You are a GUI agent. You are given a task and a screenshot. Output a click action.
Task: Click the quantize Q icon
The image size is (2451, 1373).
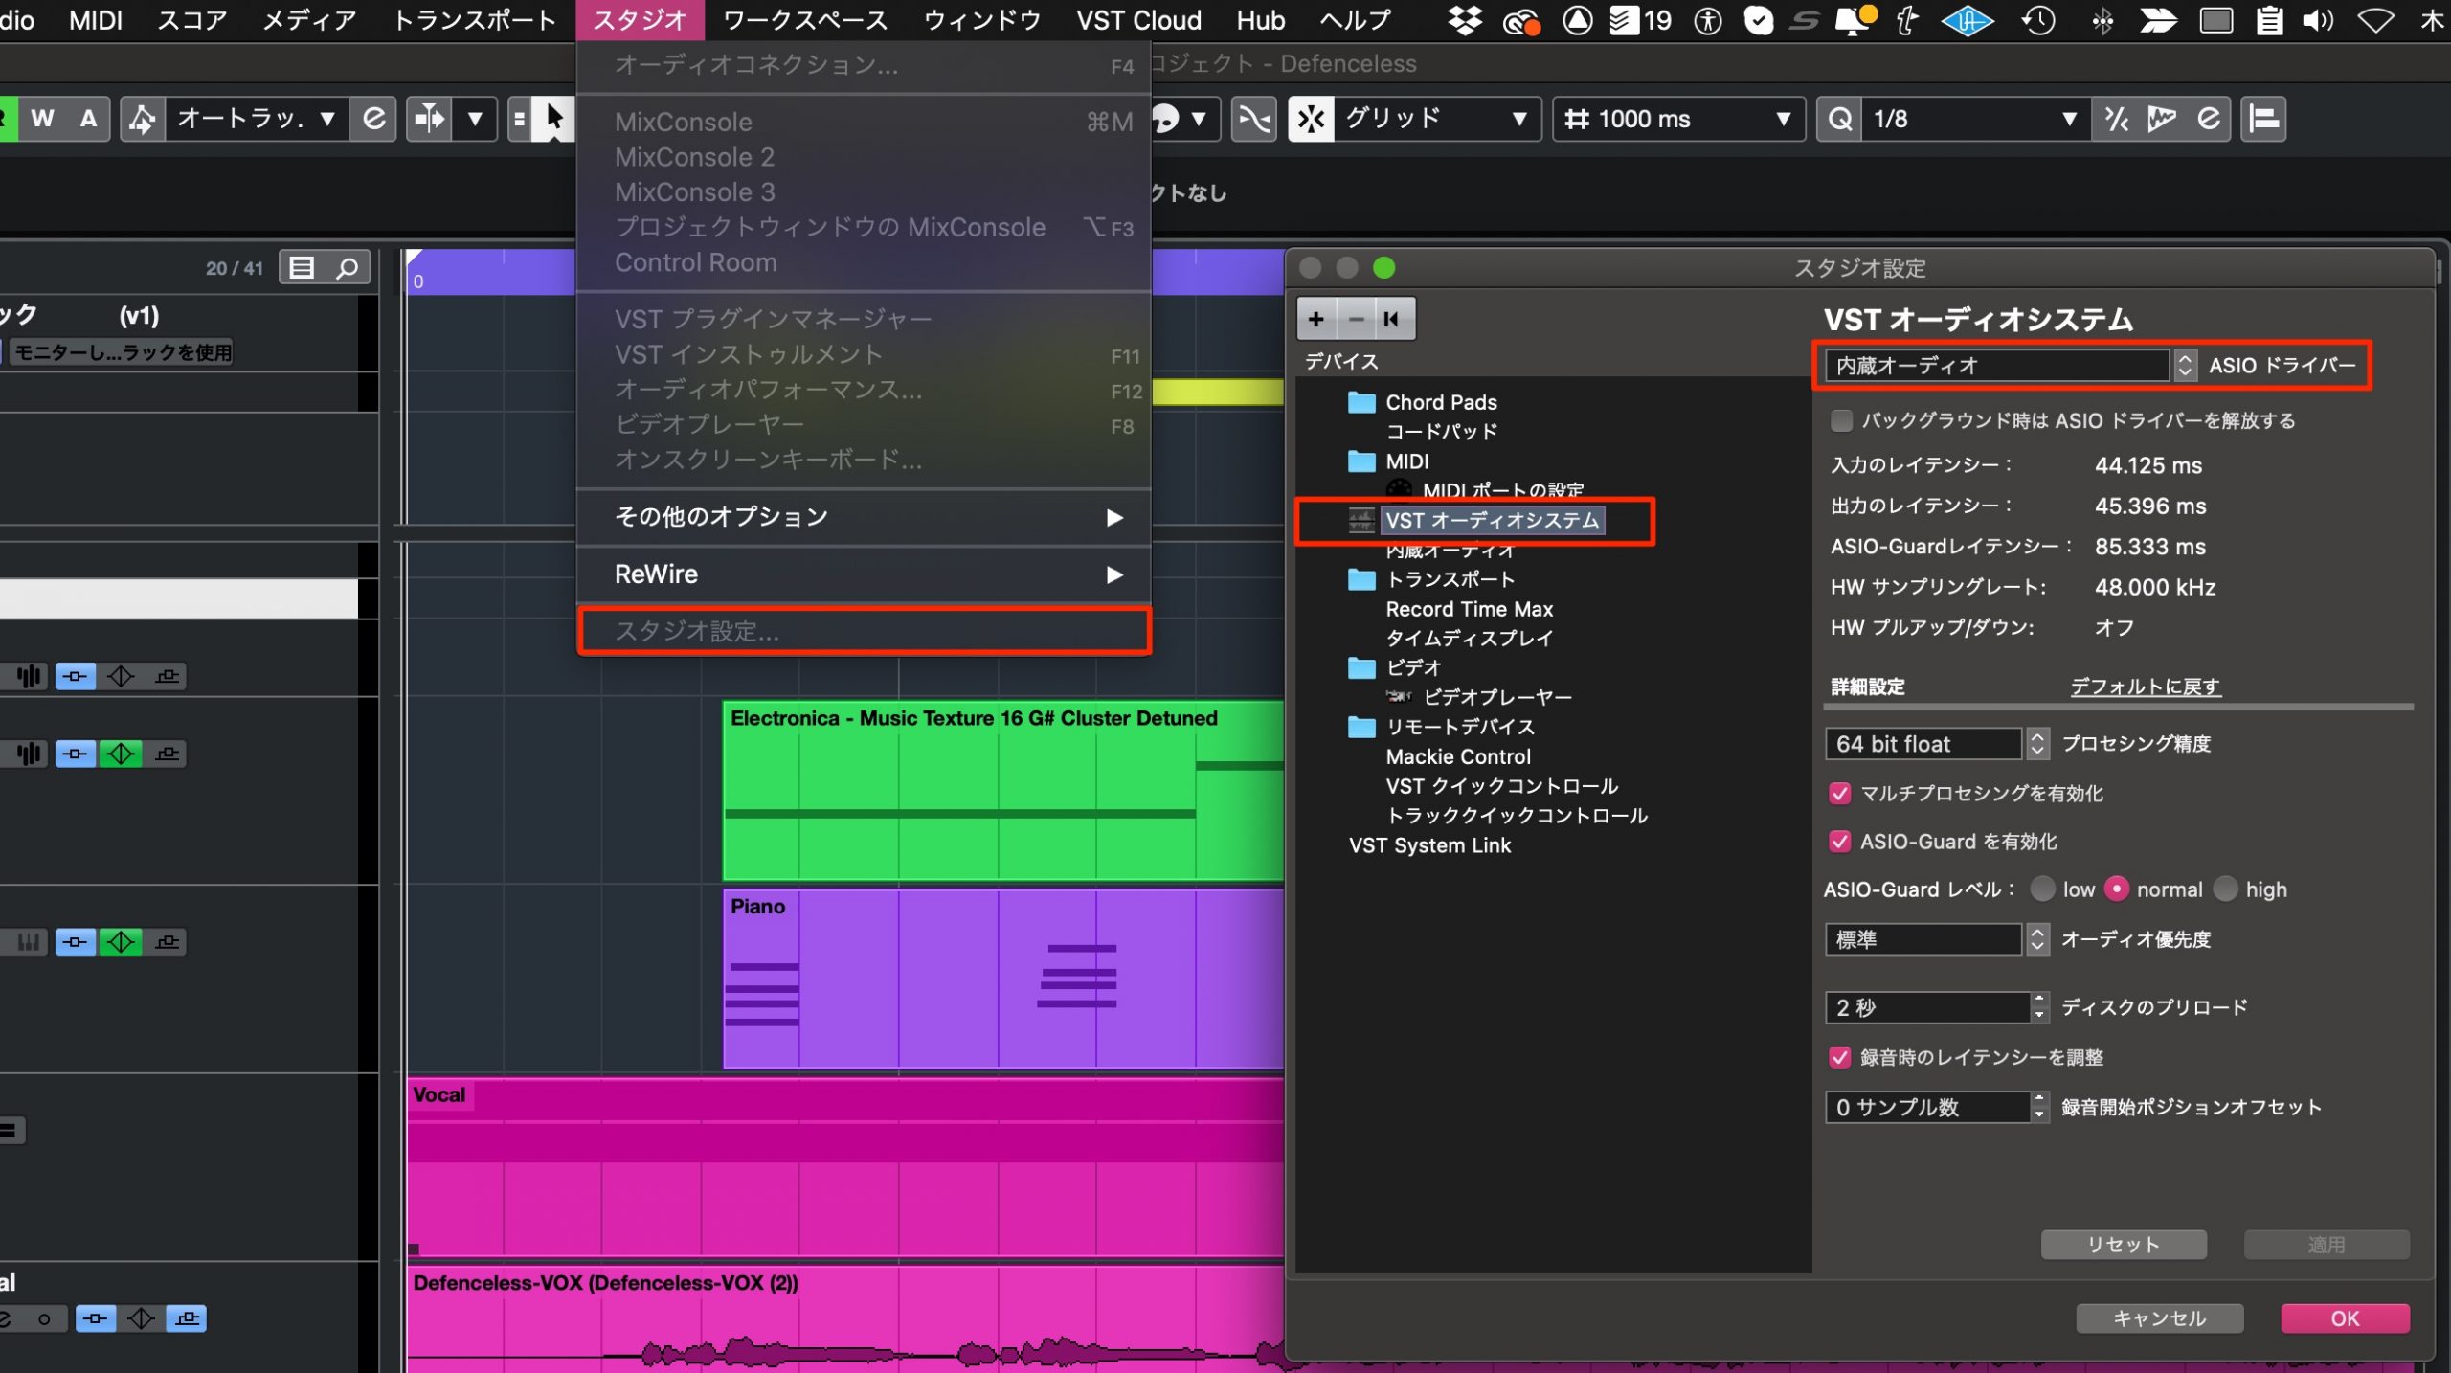[1839, 119]
